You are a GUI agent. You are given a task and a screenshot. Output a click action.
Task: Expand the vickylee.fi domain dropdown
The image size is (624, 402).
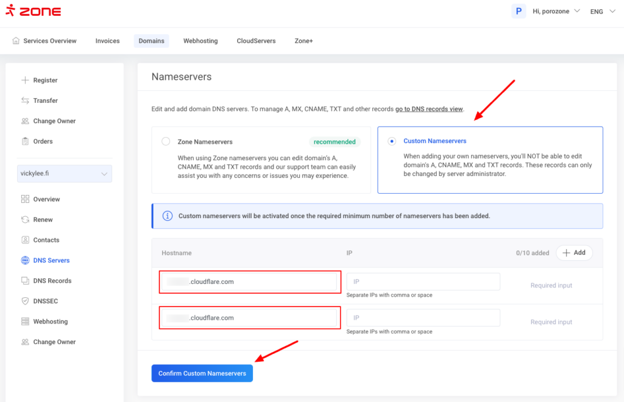point(65,174)
